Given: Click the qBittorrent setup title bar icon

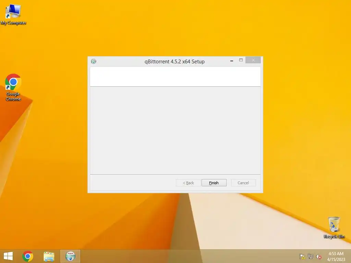Looking at the screenshot, I should pos(94,61).
